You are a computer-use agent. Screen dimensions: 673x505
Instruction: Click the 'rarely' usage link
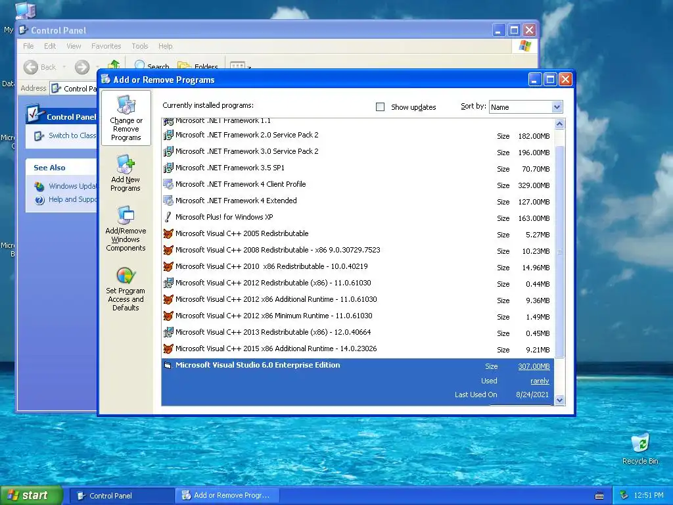pos(540,381)
